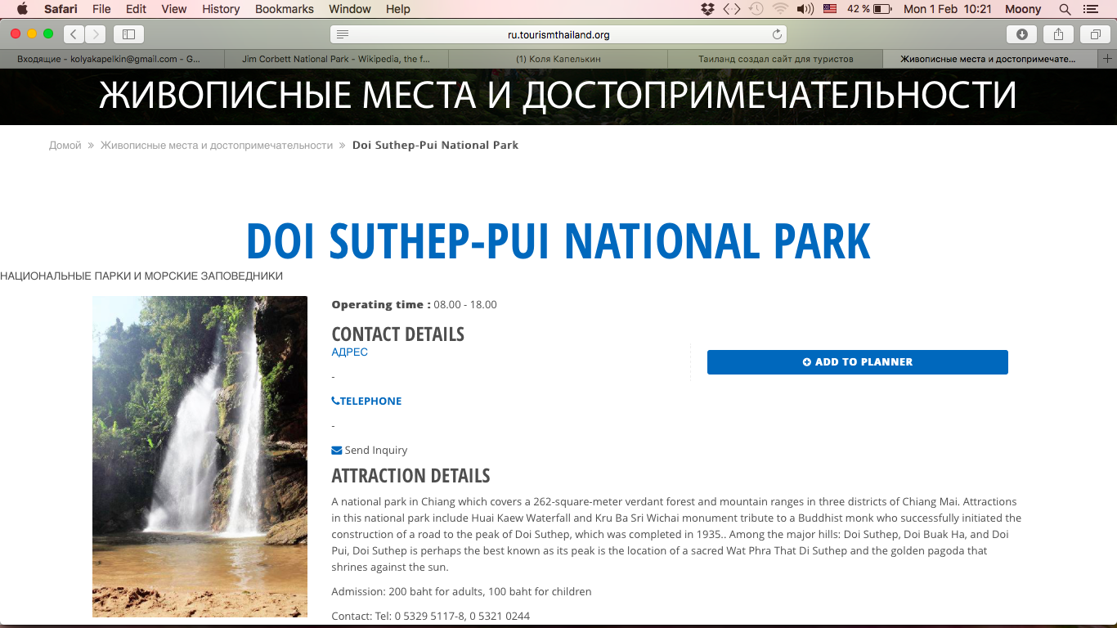Toggle the Safari sidebar button

coord(128,34)
